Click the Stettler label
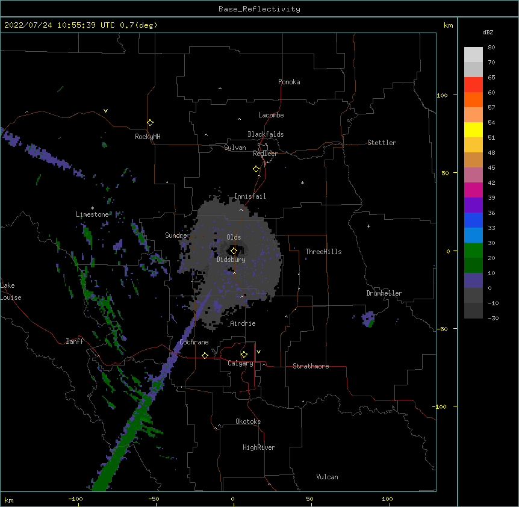 coord(382,143)
